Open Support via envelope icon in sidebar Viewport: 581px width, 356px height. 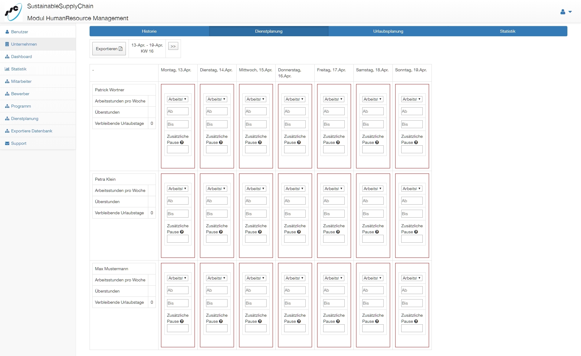coord(7,143)
